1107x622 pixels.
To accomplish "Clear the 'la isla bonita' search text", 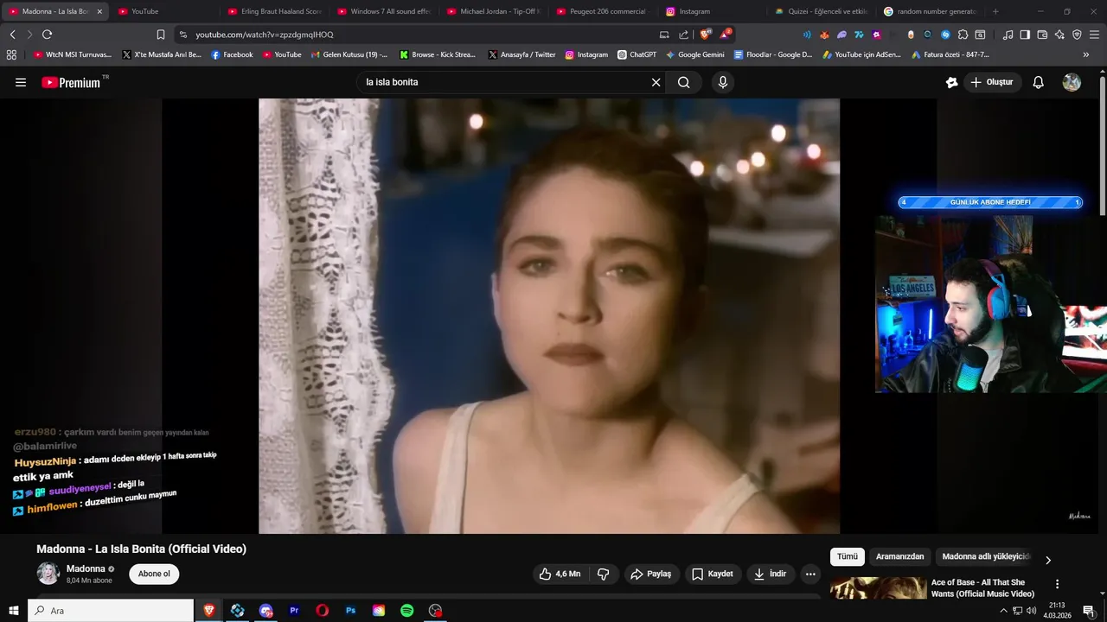I will coord(656,82).
